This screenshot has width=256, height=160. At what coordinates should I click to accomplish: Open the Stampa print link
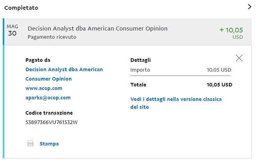49,144
